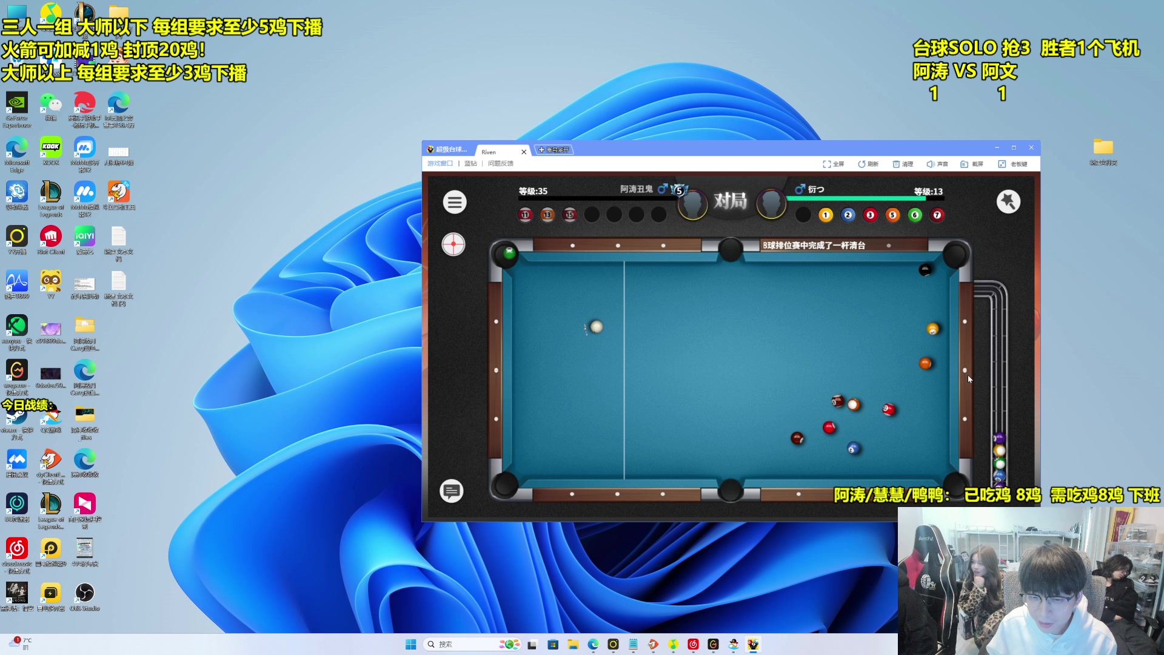Click the maroon 7 ball indicator
Screen dimensions: 1164x655
point(937,215)
